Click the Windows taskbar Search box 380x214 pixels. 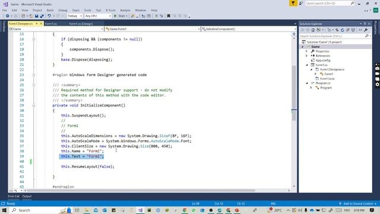[34, 210]
